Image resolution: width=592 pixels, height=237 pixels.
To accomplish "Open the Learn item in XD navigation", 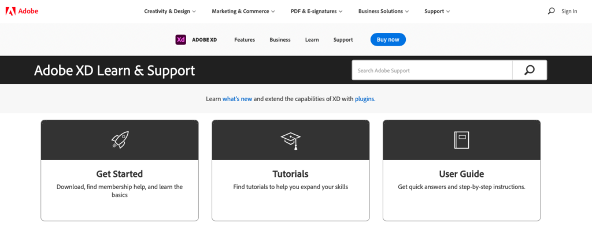I will point(312,40).
